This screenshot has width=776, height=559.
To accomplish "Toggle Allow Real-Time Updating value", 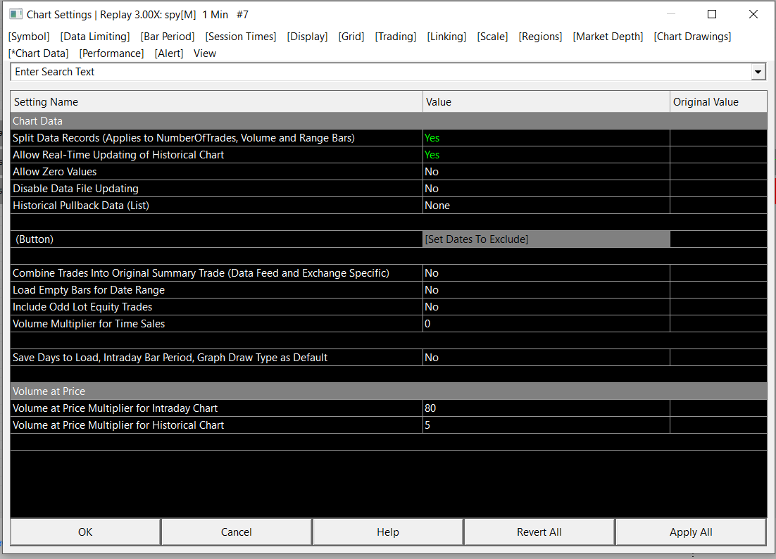I will coord(546,155).
